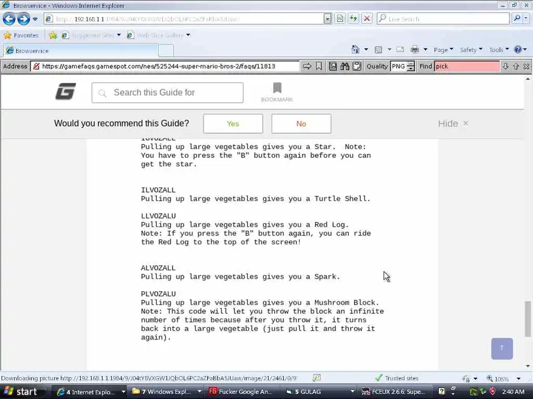Find next match with down arrow
This screenshot has height=399, width=533.
coord(505,66)
